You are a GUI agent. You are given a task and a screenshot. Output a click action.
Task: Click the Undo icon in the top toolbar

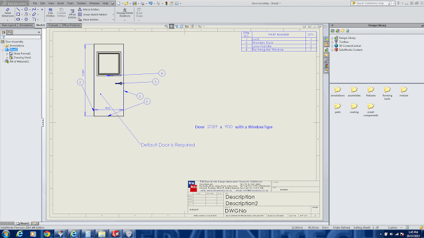pos(150,3)
